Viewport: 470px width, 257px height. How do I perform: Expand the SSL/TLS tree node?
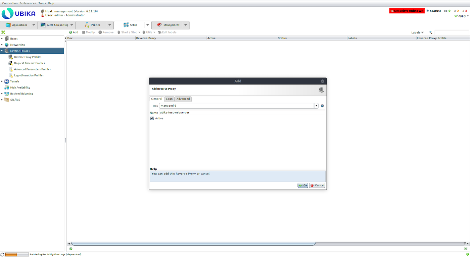[2, 100]
